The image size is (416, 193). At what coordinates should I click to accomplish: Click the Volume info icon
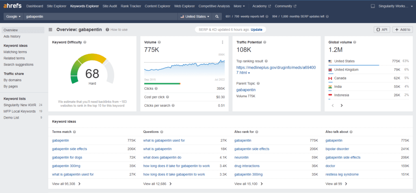(159, 42)
